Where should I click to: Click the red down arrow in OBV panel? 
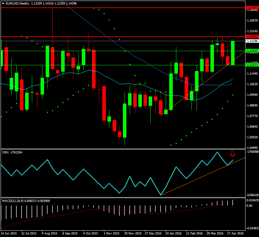233,154
